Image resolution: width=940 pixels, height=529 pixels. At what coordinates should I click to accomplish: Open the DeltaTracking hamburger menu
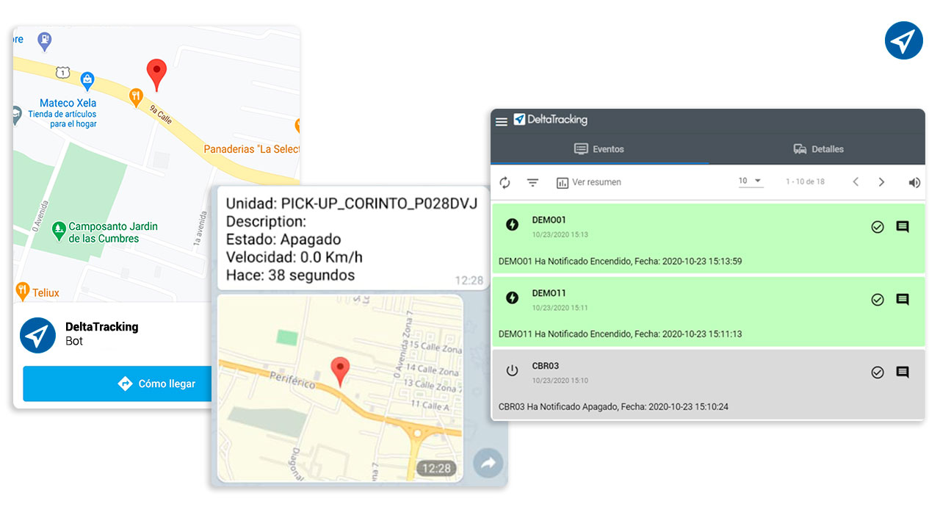pos(502,122)
